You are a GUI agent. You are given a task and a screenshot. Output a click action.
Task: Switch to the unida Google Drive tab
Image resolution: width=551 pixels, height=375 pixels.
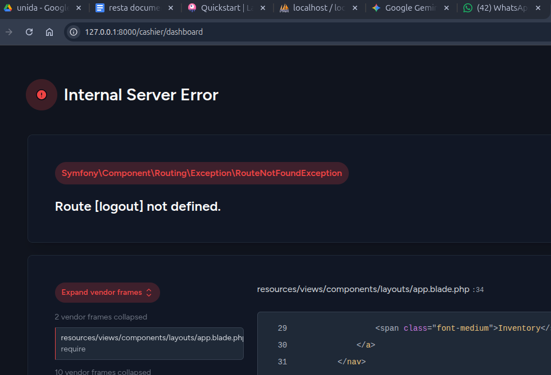[39, 8]
